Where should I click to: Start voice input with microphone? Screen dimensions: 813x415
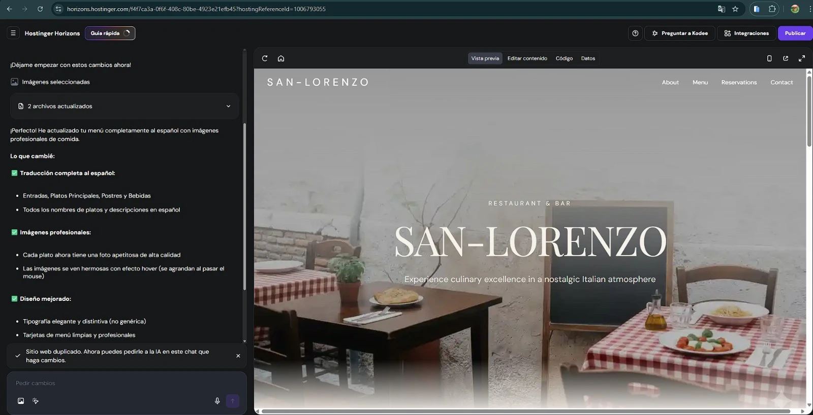click(217, 401)
